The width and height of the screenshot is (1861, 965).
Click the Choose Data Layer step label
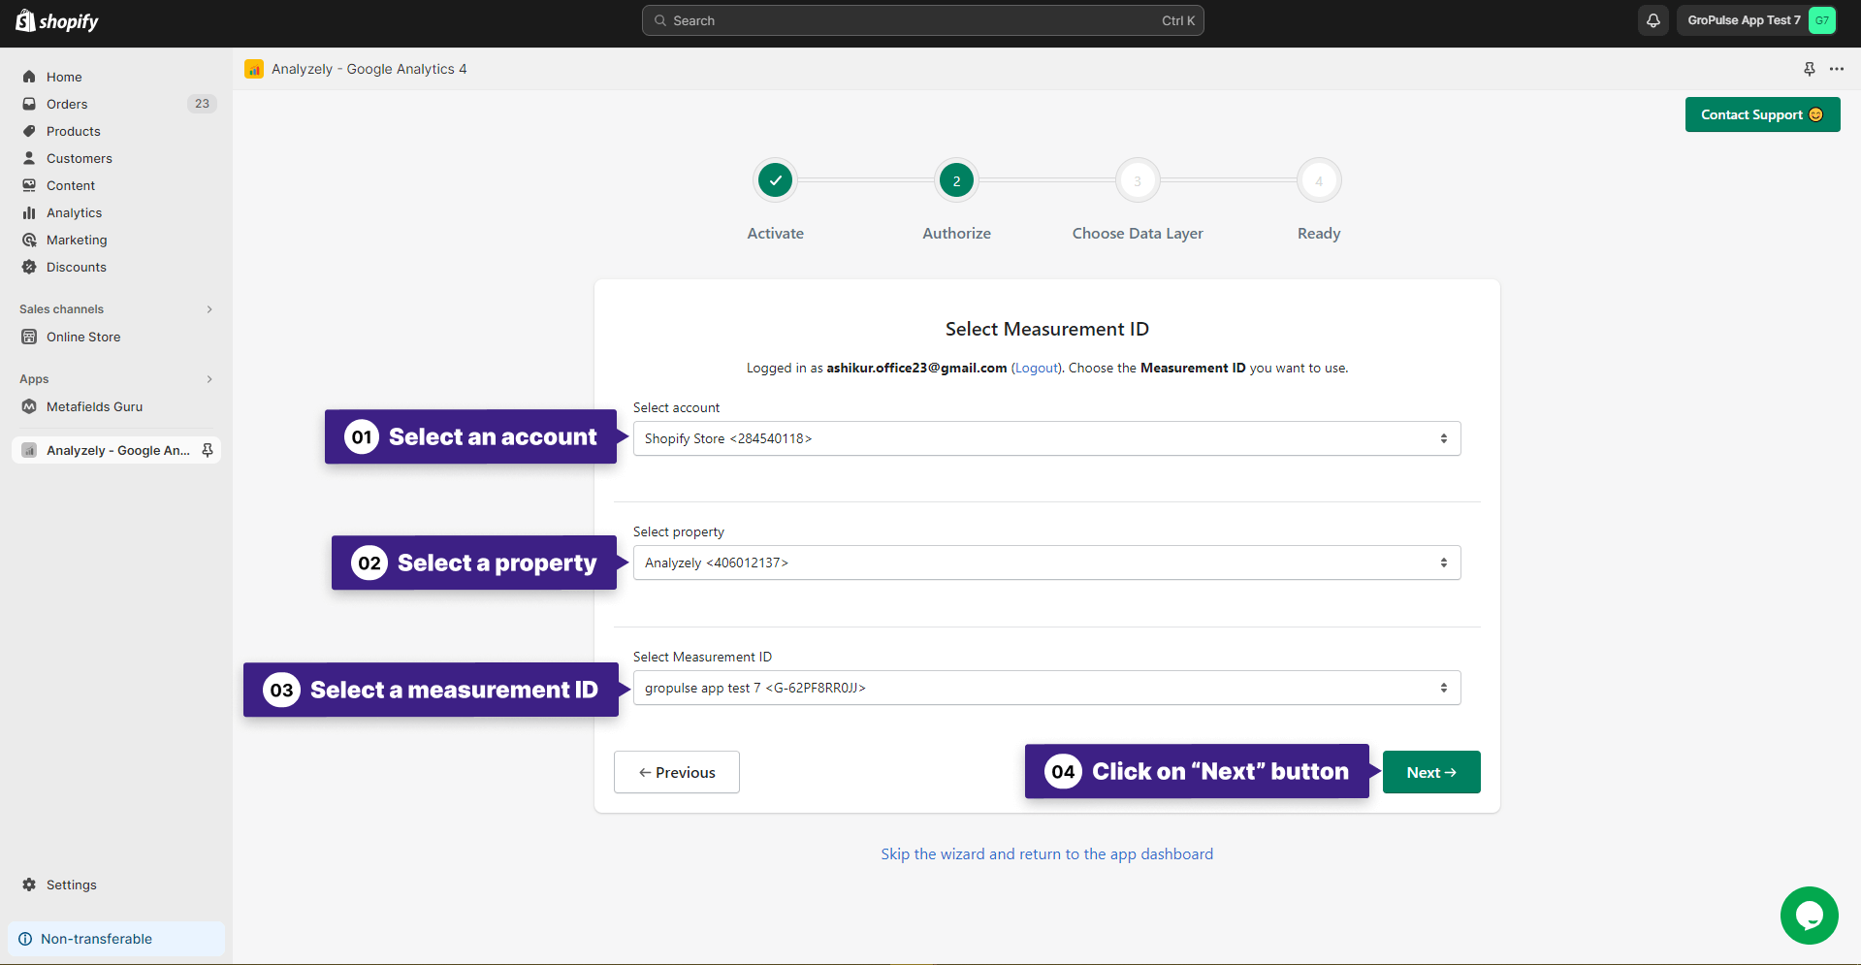pyautogui.click(x=1138, y=234)
